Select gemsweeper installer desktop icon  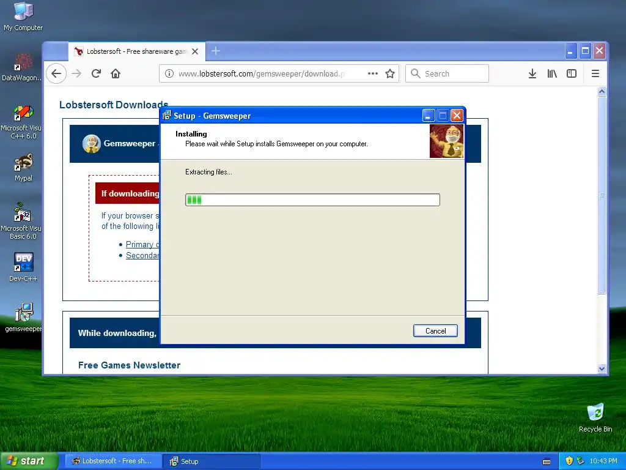click(23, 318)
